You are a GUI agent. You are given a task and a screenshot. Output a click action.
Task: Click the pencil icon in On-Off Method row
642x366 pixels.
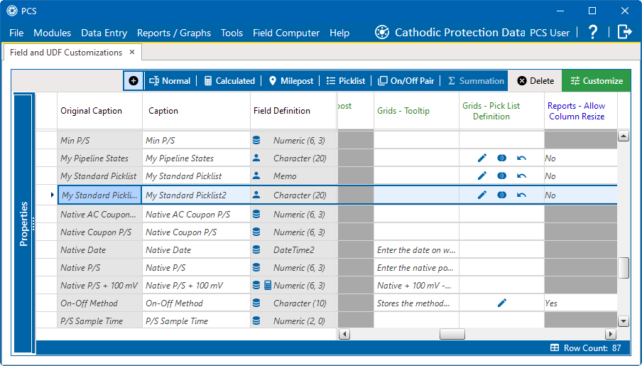[x=502, y=303]
